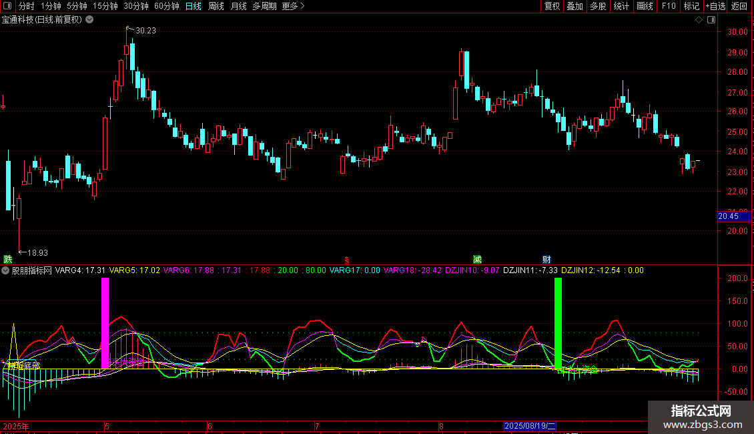Click the diamond icon at chart top-right
Screen dimensions: 754x434
click(699, 20)
